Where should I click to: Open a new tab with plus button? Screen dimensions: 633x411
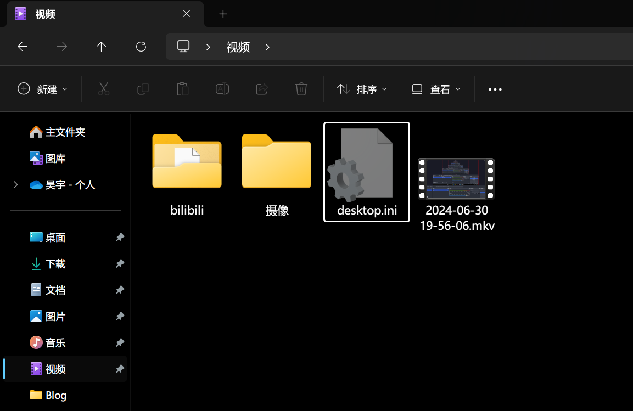[x=223, y=14]
